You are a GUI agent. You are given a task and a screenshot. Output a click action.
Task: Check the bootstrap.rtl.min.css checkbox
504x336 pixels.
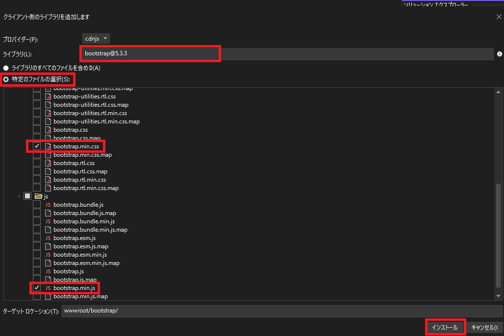pos(37,180)
